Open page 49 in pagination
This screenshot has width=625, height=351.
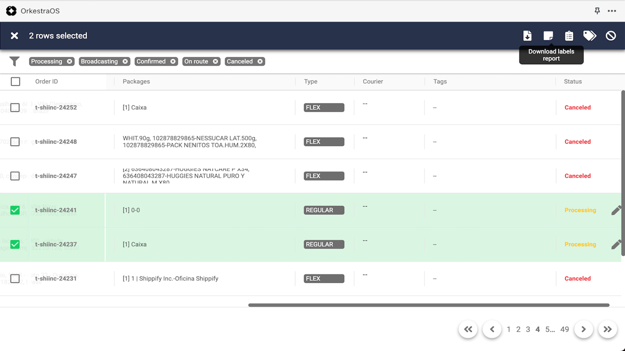click(565, 330)
